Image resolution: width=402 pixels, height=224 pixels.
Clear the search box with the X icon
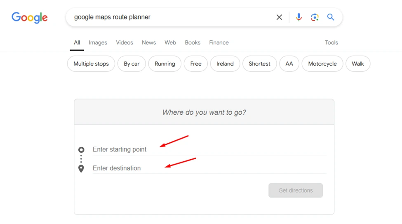(279, 17)
